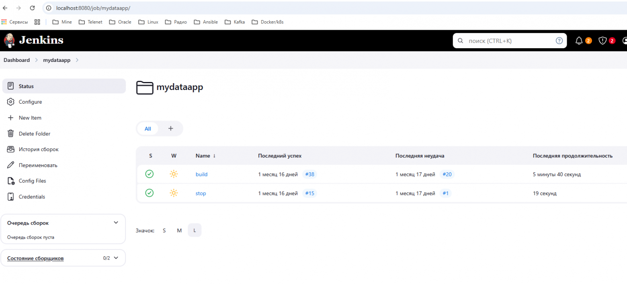Image resolution: width=627 pixels, height=284 pixels.
Task: Click the build job success status icon
Action: [150, 174]
